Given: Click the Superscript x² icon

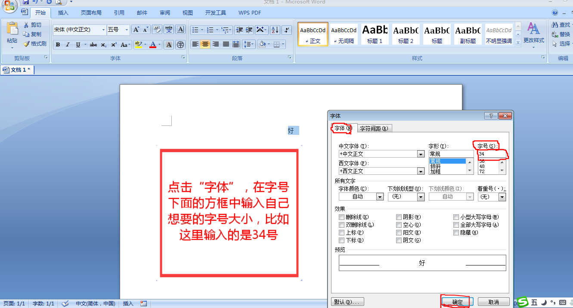Looking at the screenshot, I should [114, 45].
